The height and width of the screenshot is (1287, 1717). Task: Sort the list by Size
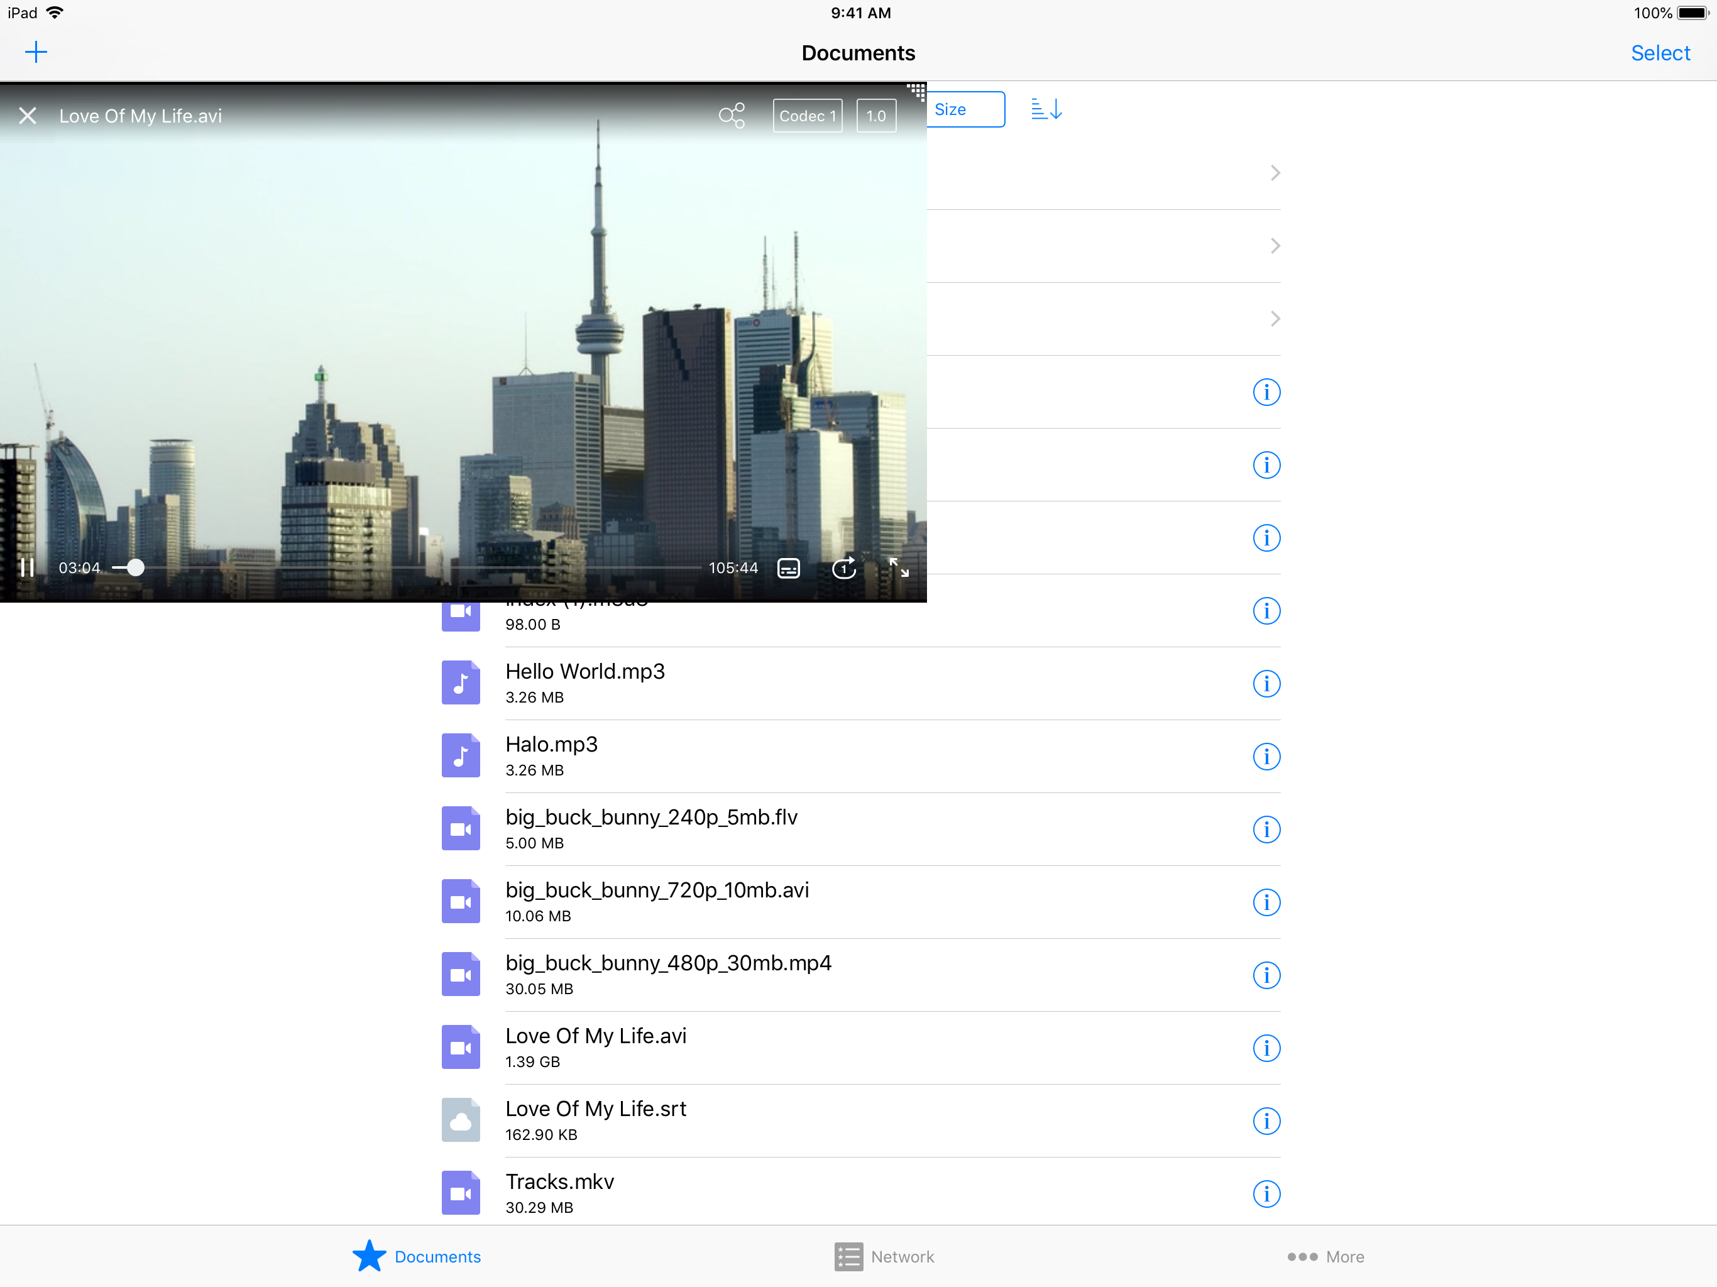point(964,109)
